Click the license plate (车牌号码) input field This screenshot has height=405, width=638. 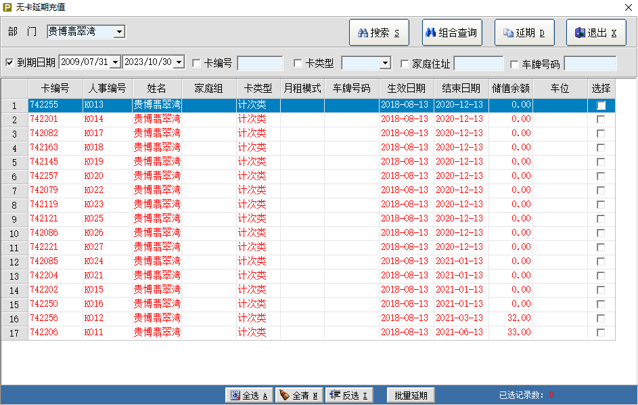[589, 64]
